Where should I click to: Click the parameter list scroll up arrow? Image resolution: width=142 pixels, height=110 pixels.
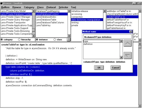[121, 41]
